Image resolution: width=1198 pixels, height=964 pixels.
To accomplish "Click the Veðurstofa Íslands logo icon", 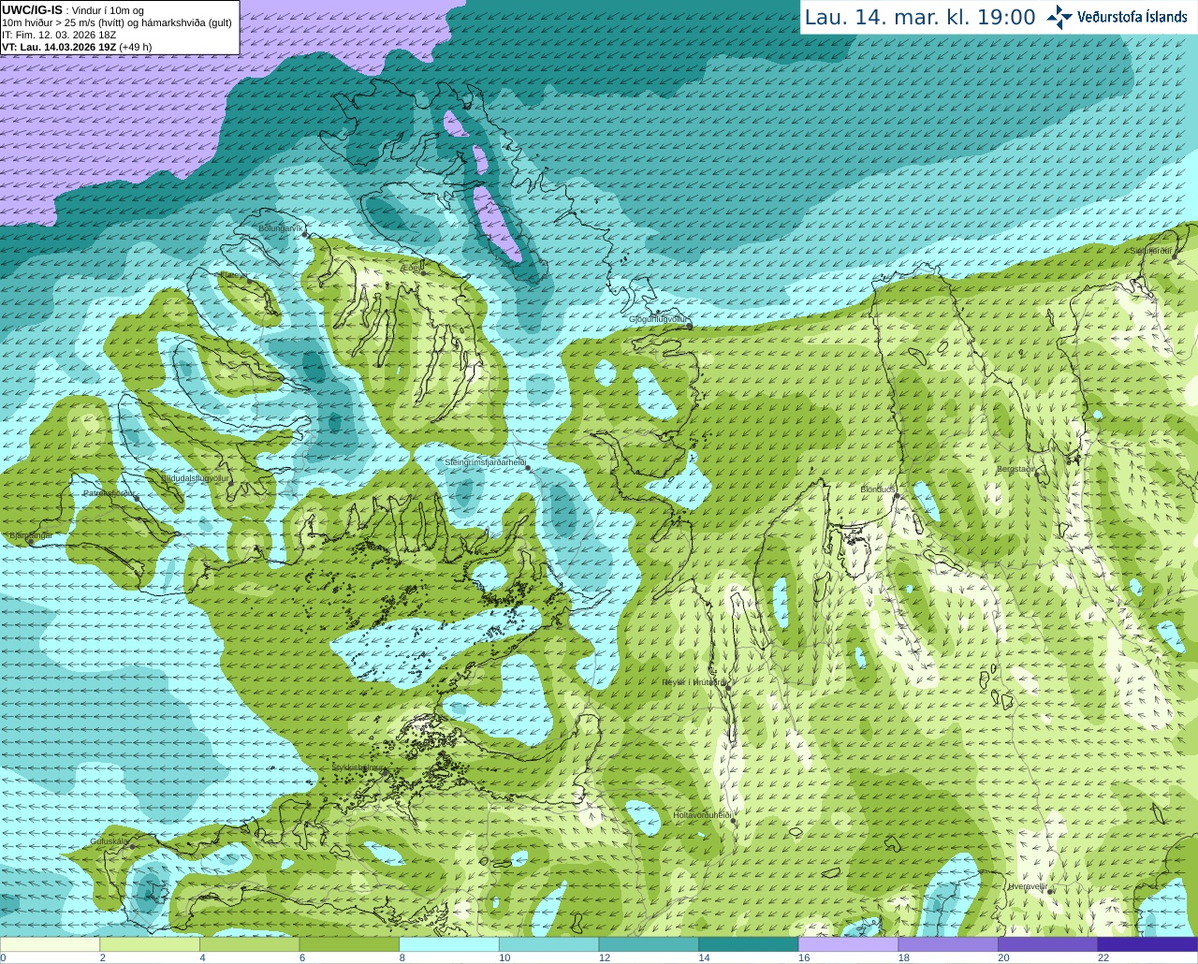I will pos(1059,17).
